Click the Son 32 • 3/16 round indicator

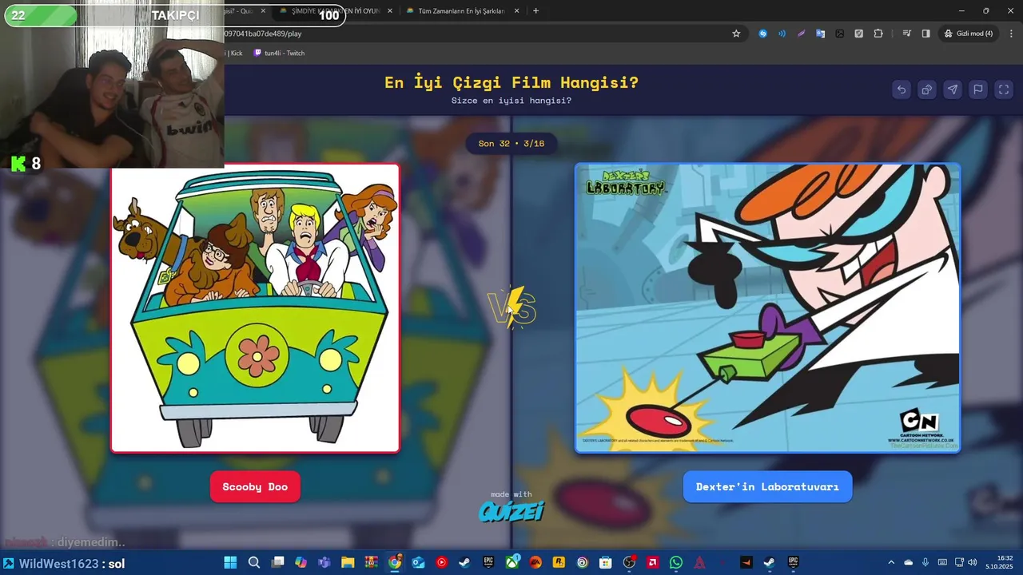tap(511, 144)
